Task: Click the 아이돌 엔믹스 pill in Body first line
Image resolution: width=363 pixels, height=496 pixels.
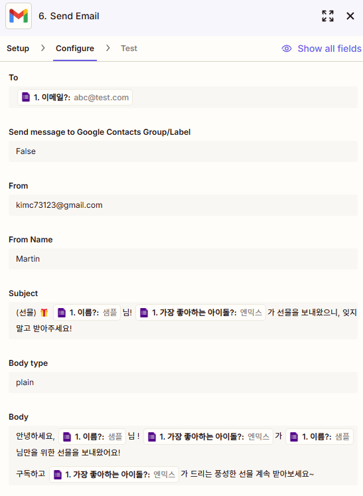Action: tap(208, 436)
